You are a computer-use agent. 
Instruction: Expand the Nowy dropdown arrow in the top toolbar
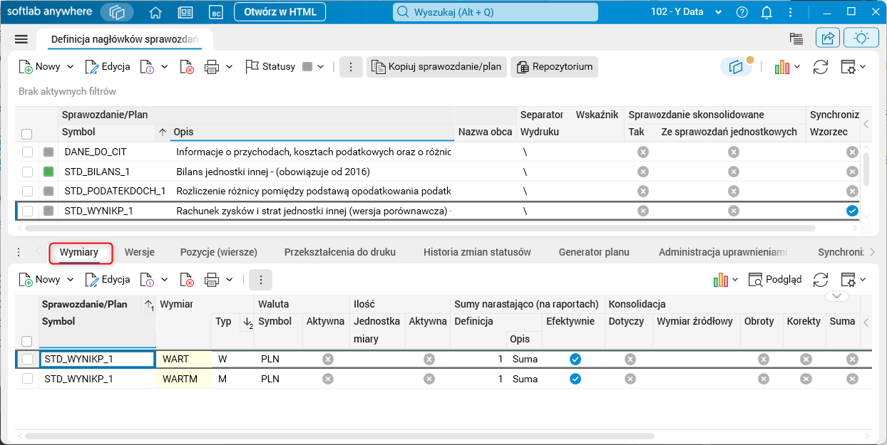(x=70, y=66)
